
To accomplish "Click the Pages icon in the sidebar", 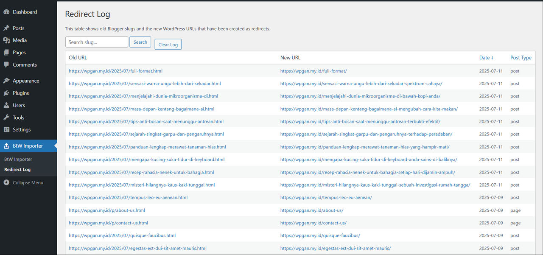I will tap(7, 53).
